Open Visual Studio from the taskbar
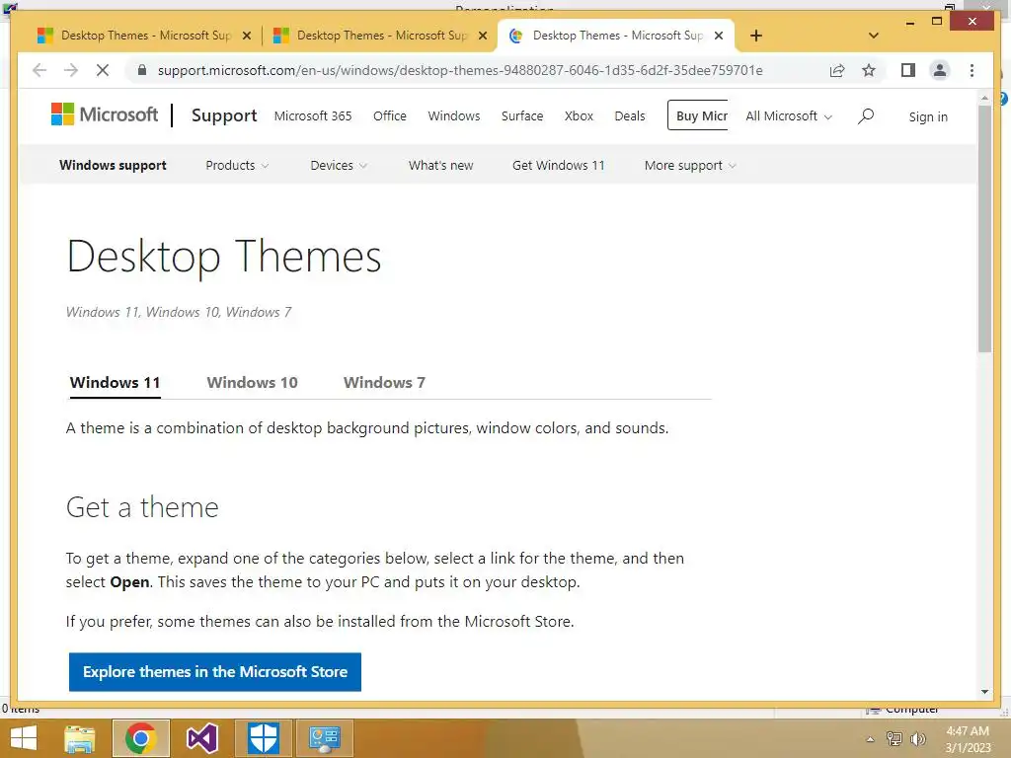This screenshot has height=758, width=1011. (201, 738)
